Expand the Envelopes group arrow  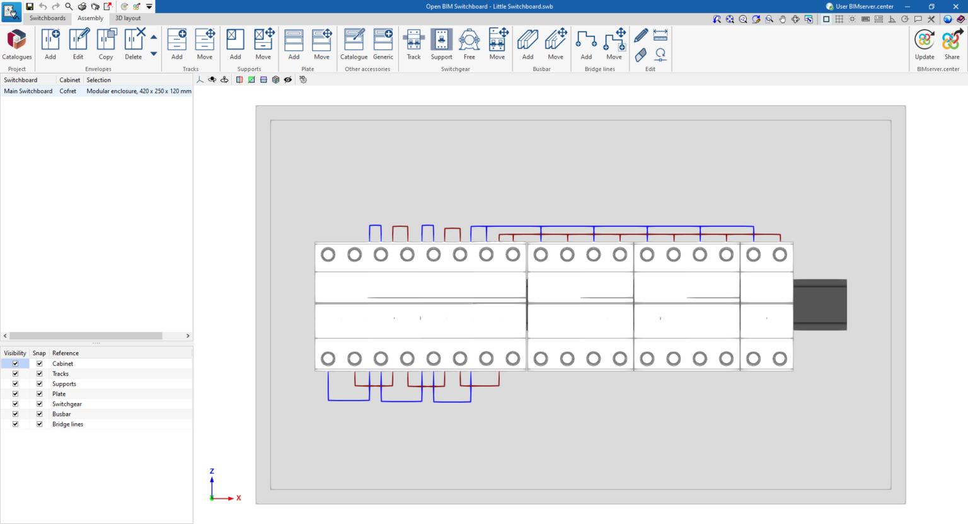[x=153, y=36]
